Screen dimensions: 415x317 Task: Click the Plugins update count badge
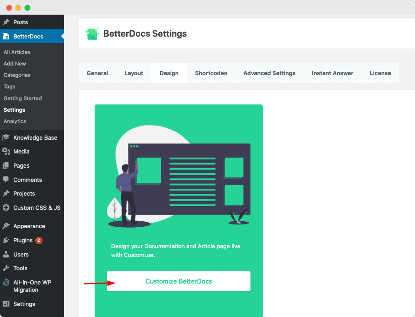(39, 240)
